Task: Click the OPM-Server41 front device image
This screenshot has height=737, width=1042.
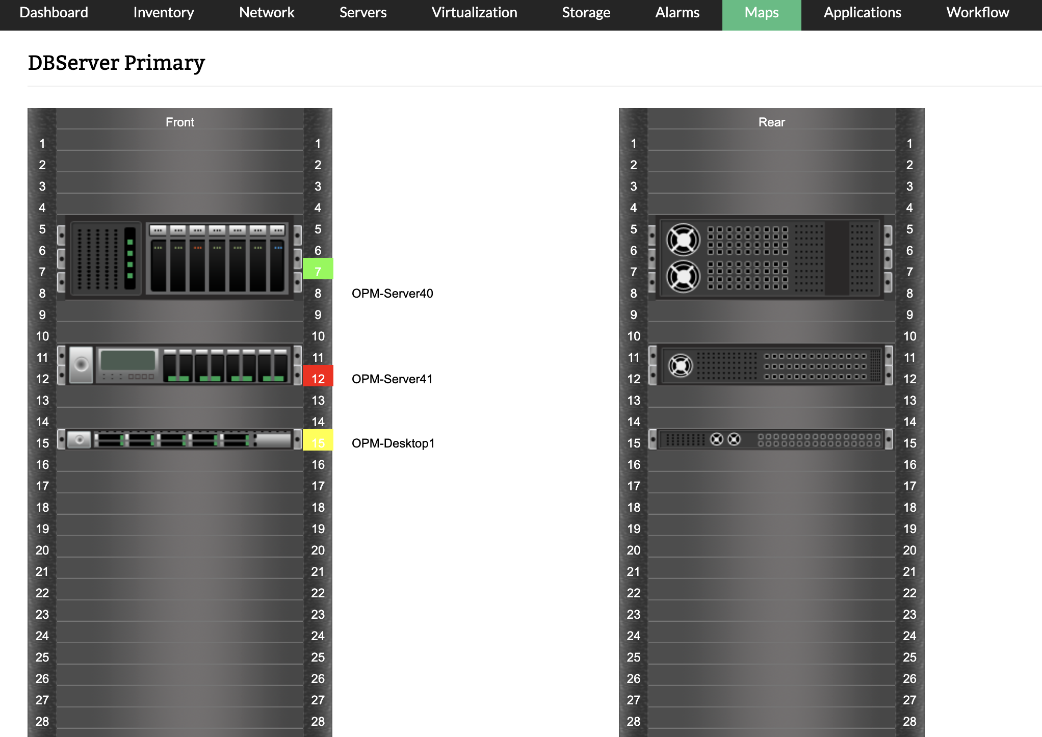Action: coord(179,364)
